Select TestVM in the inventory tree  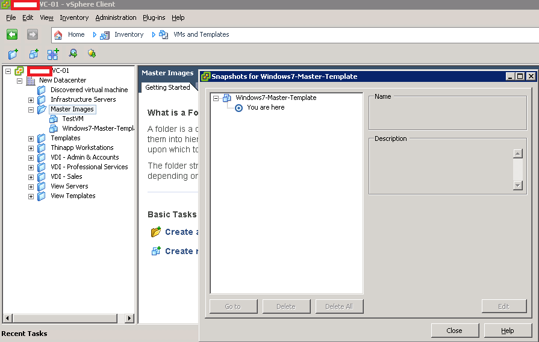(x=72, y=119)
